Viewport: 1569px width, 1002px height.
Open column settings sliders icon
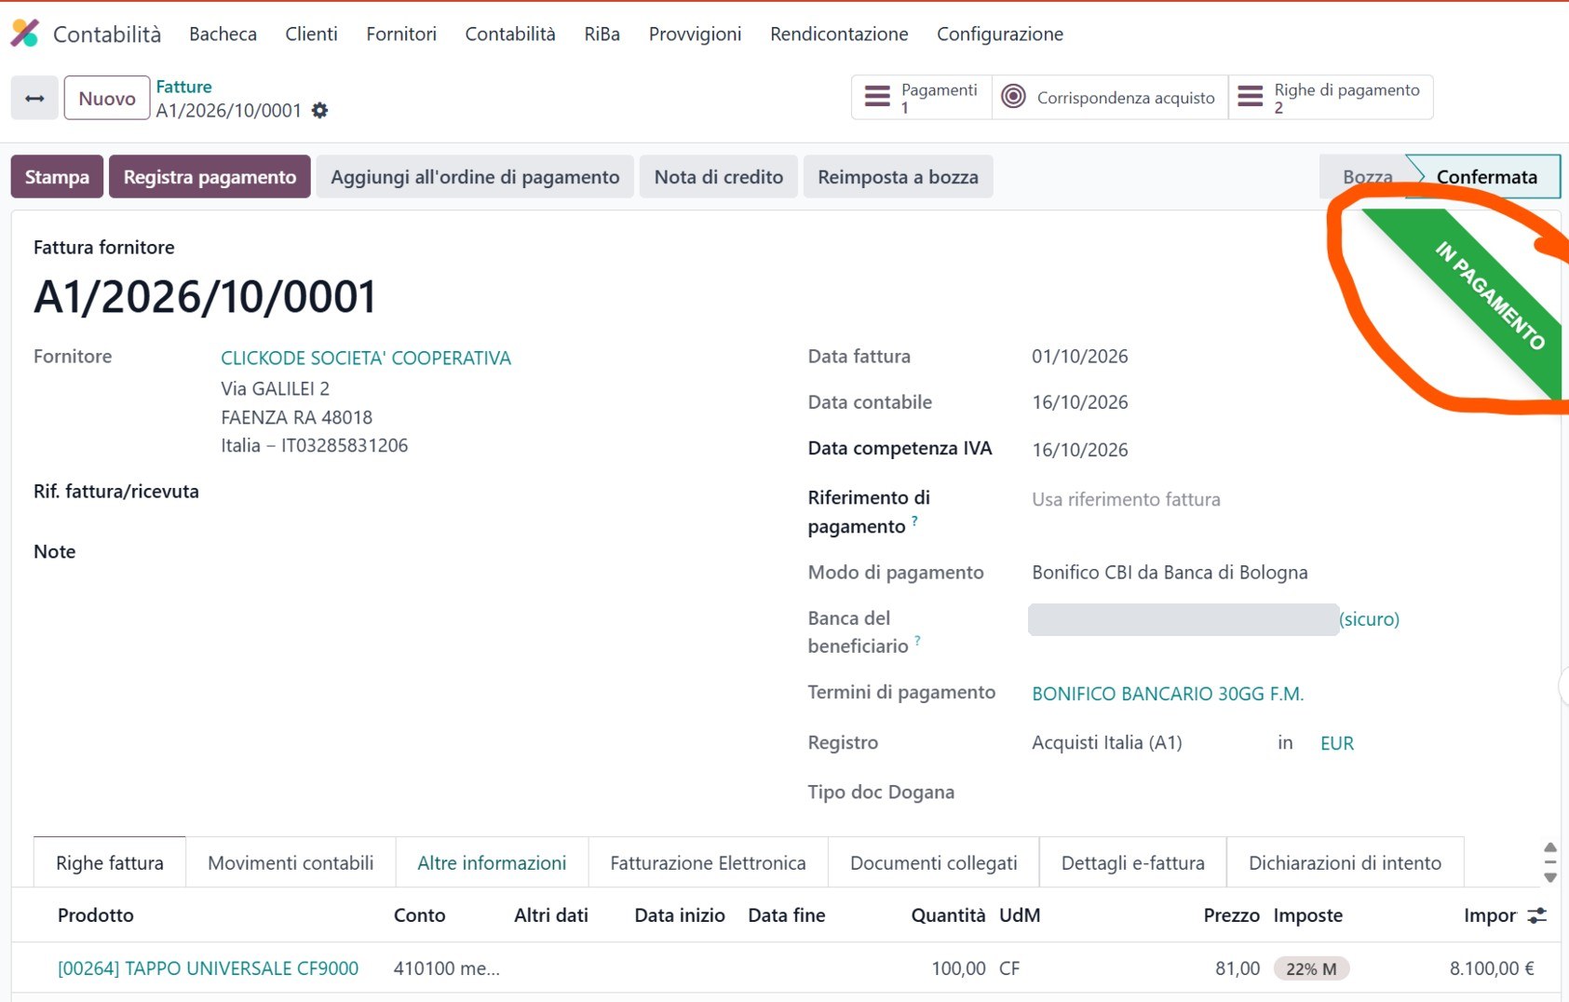[1537, 915]
